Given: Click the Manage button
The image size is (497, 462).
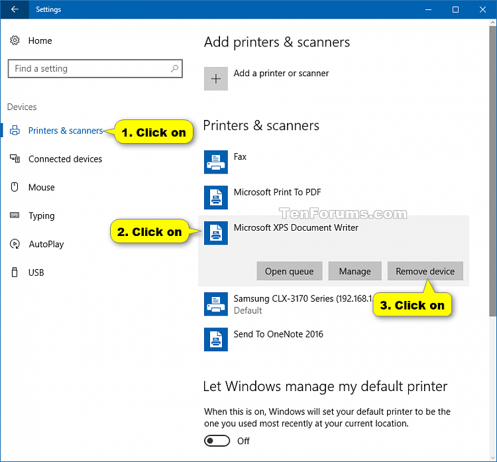Looking at the screenshot, I should click(355, 271).
